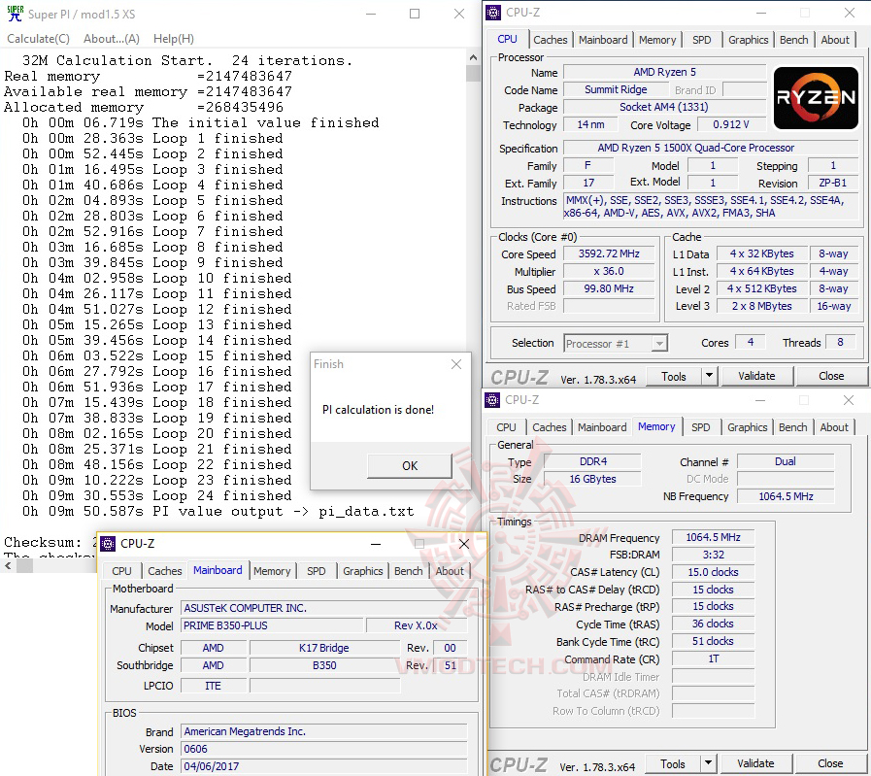Switch to About tab in Memory CPU-Z window
Image resolution: width=871 pixels, height=776 pixels.
click(834, 427)
